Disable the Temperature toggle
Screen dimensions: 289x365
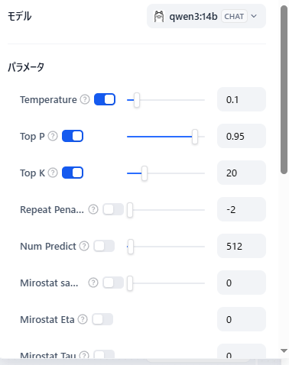coord(105,99)
